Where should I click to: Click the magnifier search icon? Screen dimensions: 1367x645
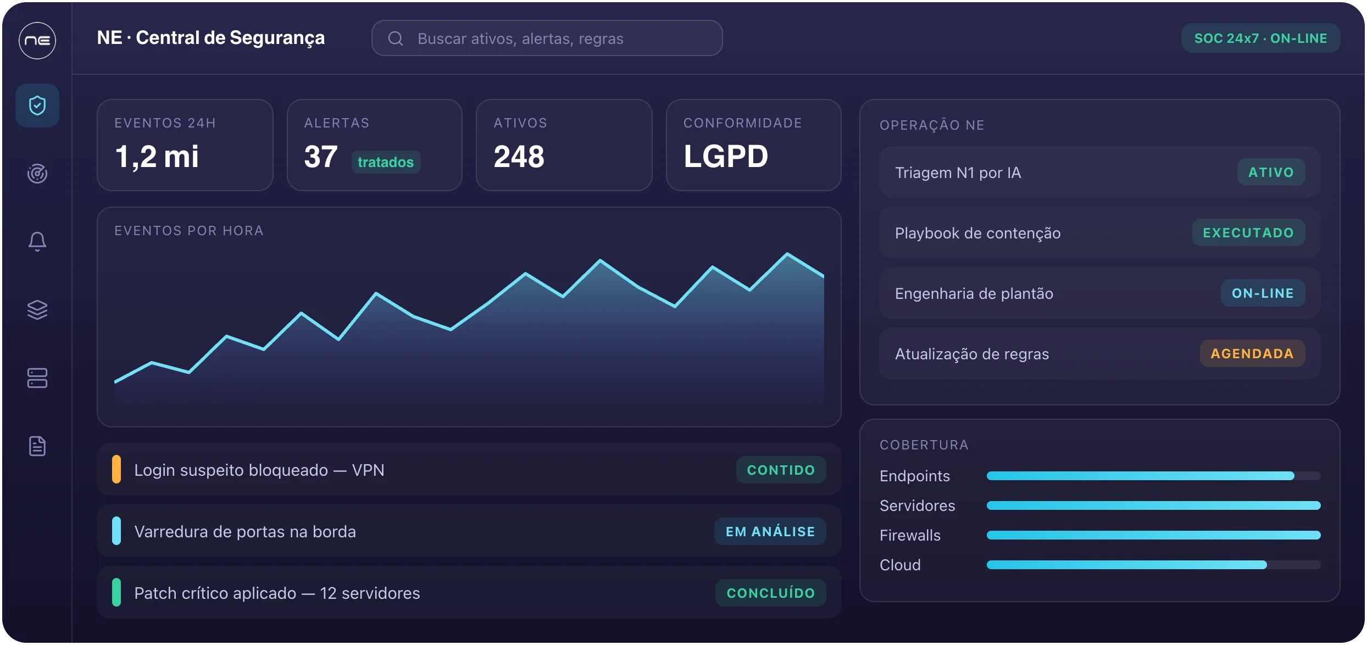pos(396,38)
